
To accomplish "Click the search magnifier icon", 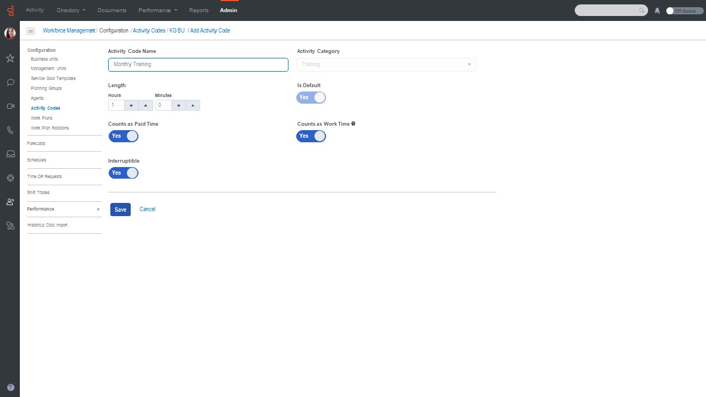I will [641, 10].
